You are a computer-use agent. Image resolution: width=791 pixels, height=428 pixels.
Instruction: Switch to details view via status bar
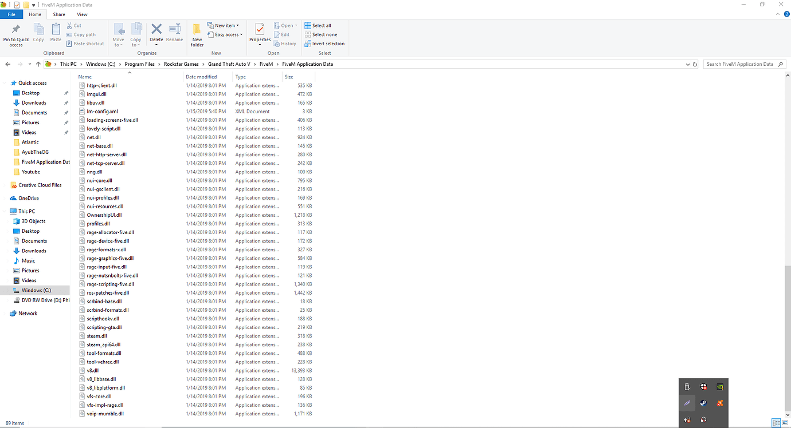777,423
